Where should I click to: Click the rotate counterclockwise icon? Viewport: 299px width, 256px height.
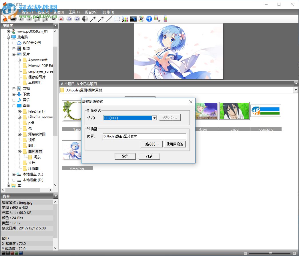coord(69,19)
